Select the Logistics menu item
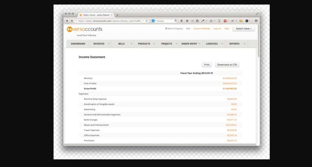 [x=212, y=44]
